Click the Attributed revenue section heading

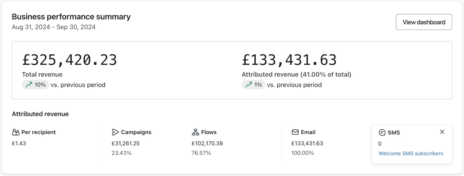(x=40, y=114)
